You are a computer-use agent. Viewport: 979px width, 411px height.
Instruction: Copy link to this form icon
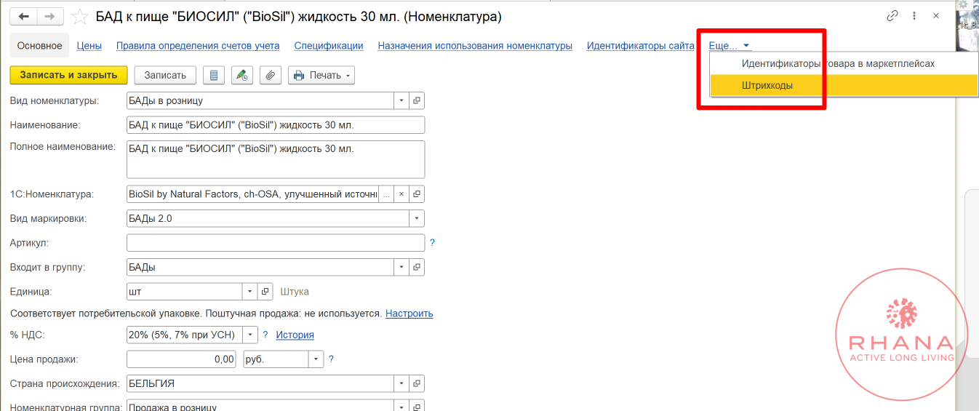(892, 16)
